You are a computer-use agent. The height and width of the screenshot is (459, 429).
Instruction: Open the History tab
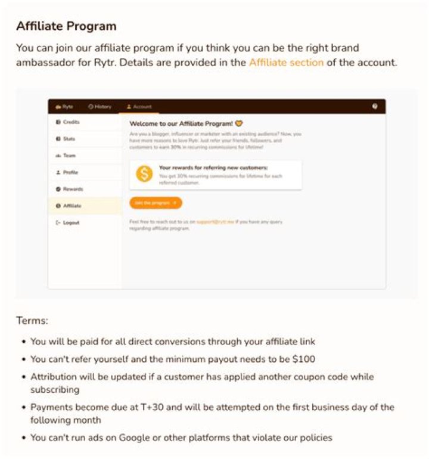100,107
